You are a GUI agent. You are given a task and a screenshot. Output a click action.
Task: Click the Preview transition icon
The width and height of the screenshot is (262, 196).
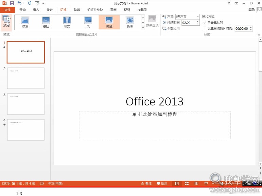[6, 21]
